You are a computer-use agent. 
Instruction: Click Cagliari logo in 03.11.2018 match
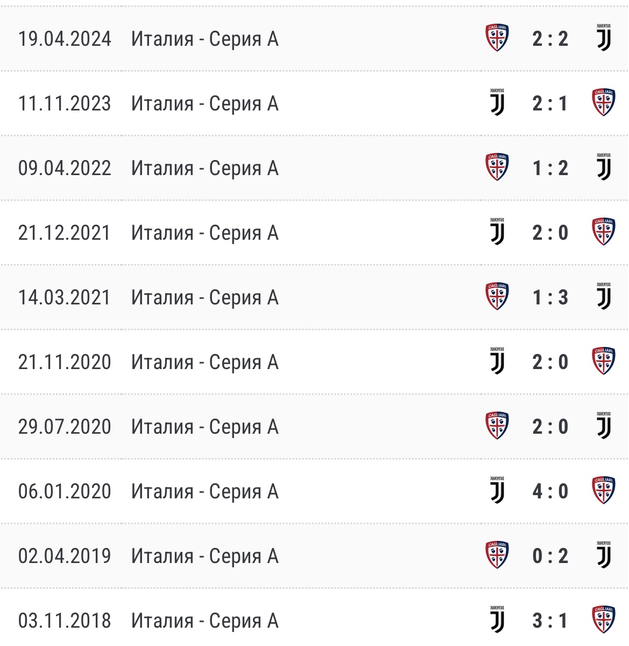[x=604, y=620]
